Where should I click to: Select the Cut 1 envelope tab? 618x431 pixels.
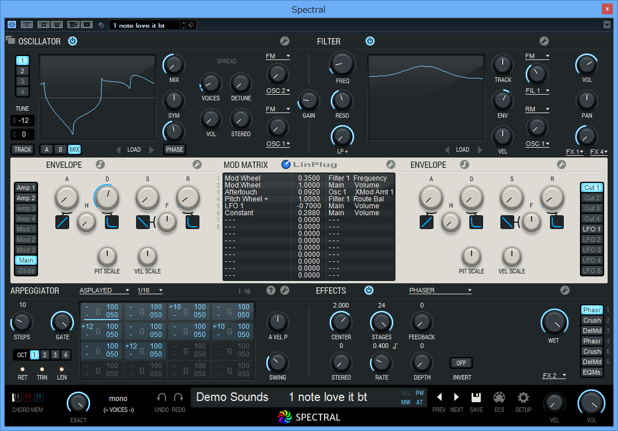pos(592,188)
